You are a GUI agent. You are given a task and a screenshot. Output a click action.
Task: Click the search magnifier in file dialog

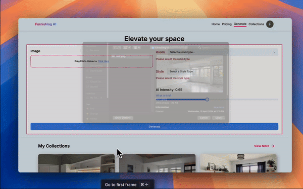199,47
